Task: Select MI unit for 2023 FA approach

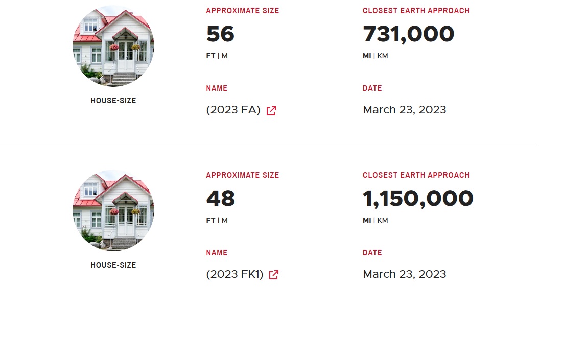Action: (367, 56)
